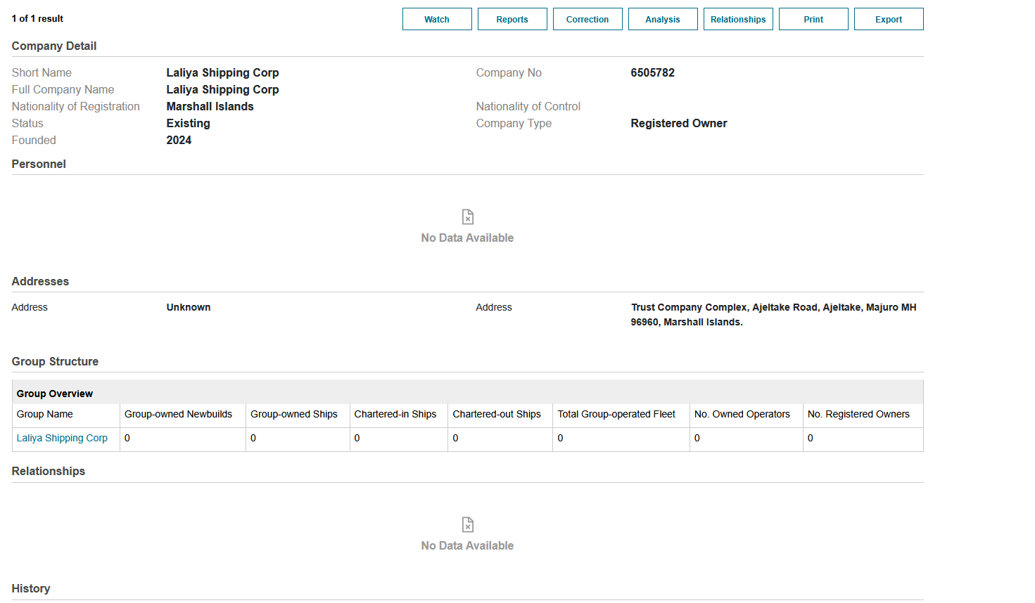Click the Nationality of Control label
Viewport: 1035px width, 603px height.
528,106
